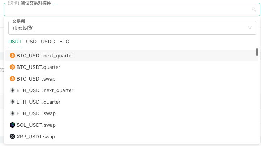Click Ethereum icon beside ETH_USDT.quarter

point(12,102)
